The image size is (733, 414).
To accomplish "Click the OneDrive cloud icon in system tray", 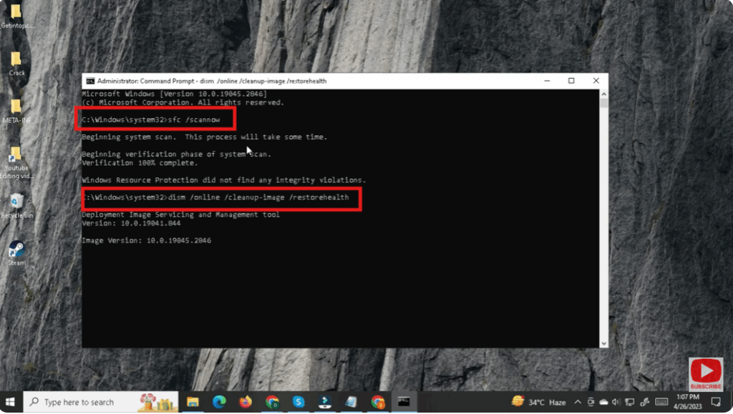I will (x=603, y=402).
